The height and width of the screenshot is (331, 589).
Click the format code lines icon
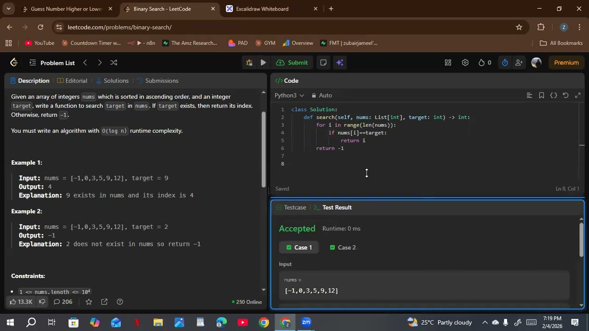tap(529, 95)
